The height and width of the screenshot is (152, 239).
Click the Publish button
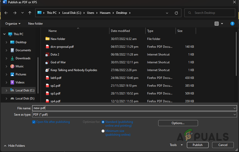click(197, 145)
